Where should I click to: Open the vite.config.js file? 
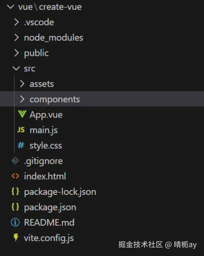pos(49,238)
